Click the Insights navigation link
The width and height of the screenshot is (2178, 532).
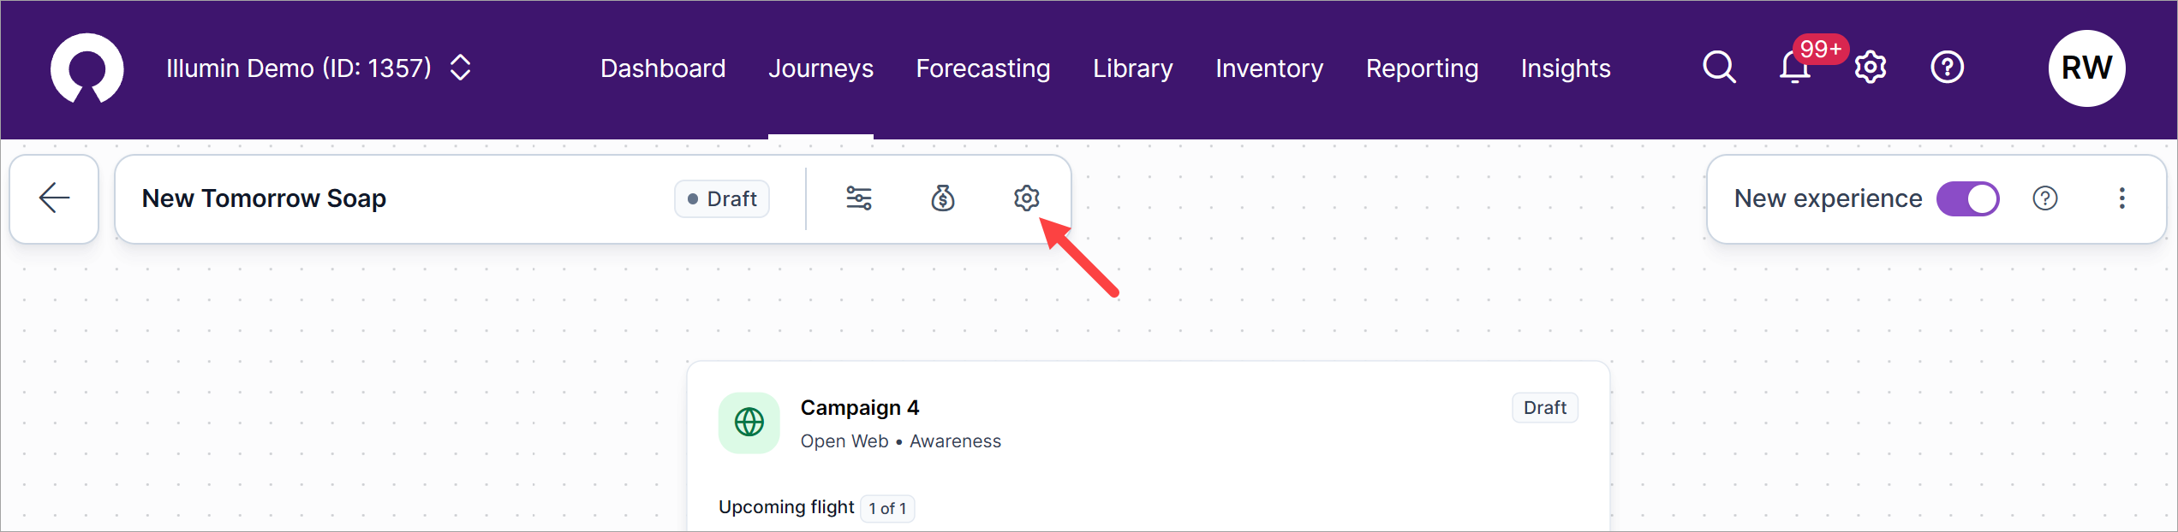(1565, 68)
